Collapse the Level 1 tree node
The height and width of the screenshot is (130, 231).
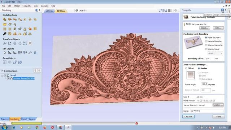2,75
